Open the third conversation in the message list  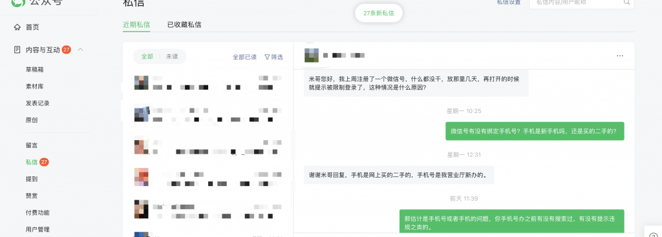(208, 147)
